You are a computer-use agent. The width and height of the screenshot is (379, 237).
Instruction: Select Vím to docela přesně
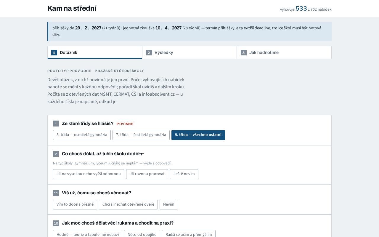75,204
